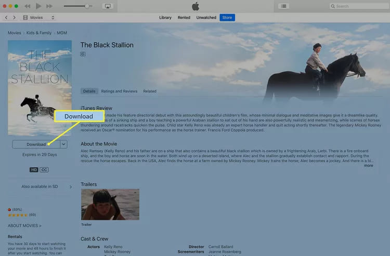The height and width of the screenshot is (256, 390).
Task: Switch to the Unwatched tab
Action: 206,18
